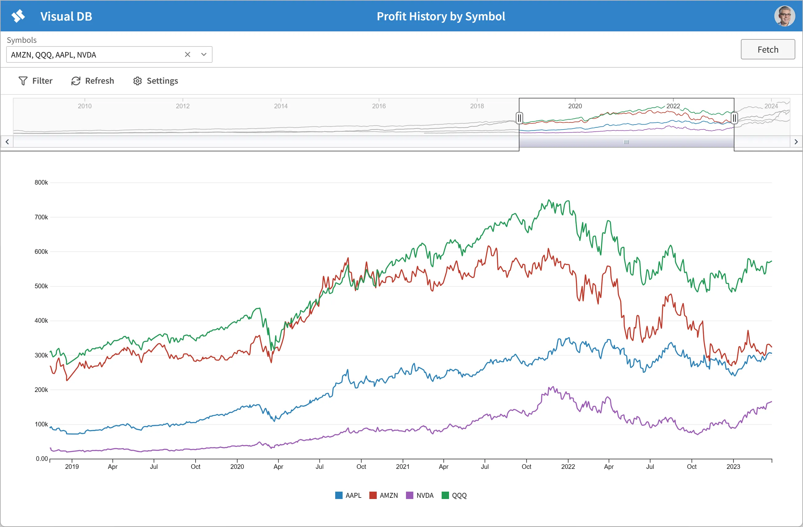Toggle the NVDA series visibility
This screenshot has width=803, height=527.
[x=420, y=495]
